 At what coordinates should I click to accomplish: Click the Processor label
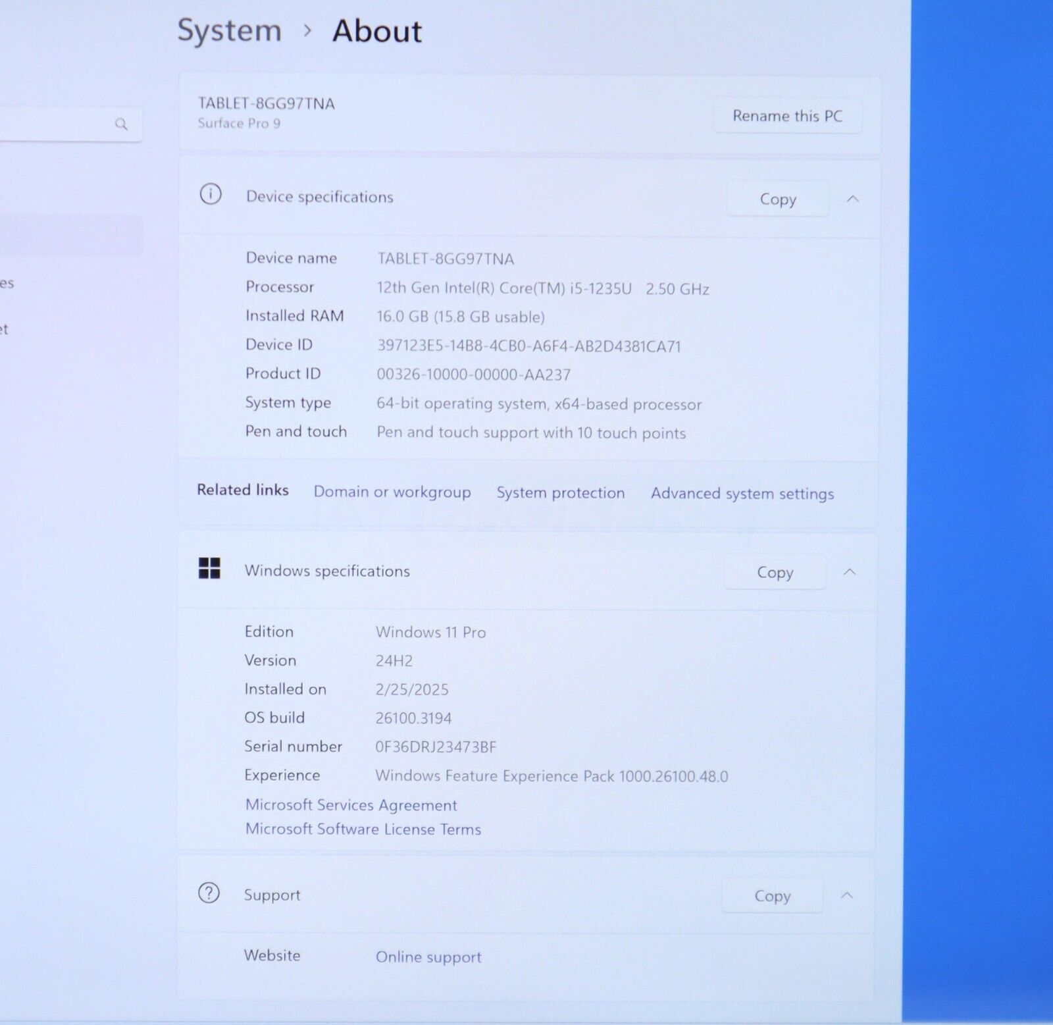pos(280,286)
